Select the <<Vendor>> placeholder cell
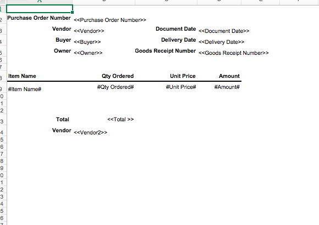The width and height of the screenshot is (319, 225). (89, 31)
